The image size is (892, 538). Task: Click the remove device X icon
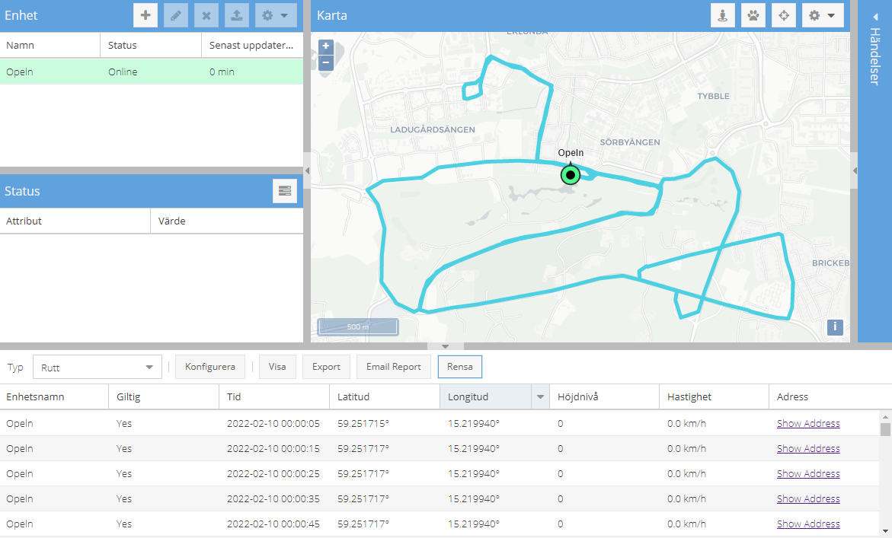(206, 15)
